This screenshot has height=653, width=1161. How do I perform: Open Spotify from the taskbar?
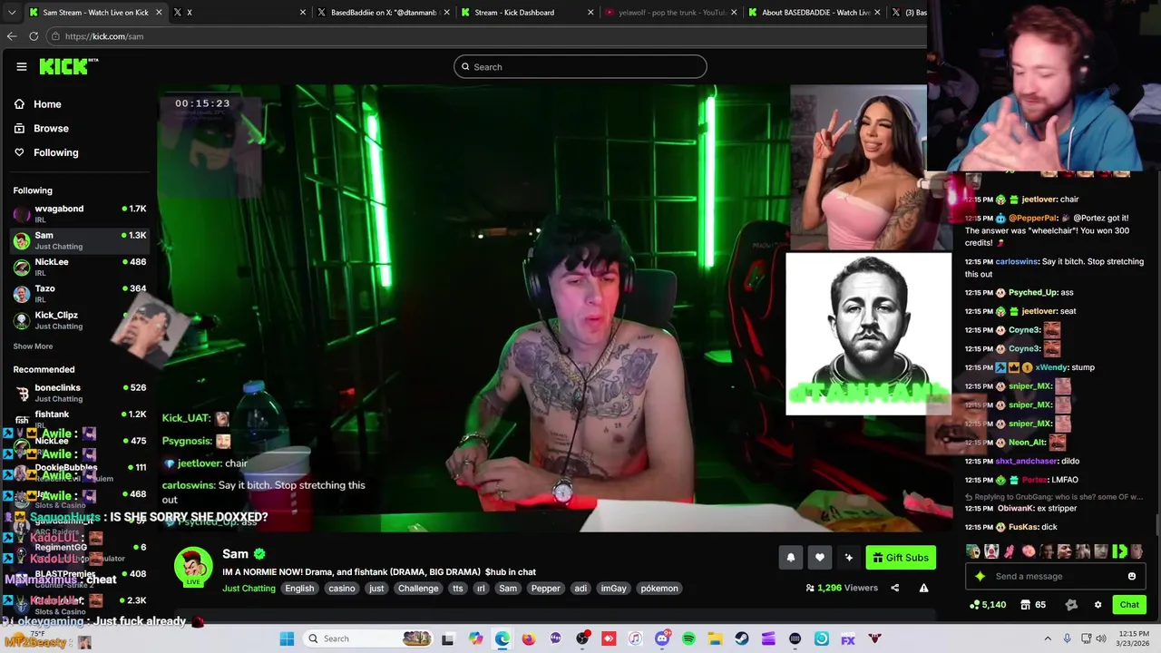coord(688,638)
